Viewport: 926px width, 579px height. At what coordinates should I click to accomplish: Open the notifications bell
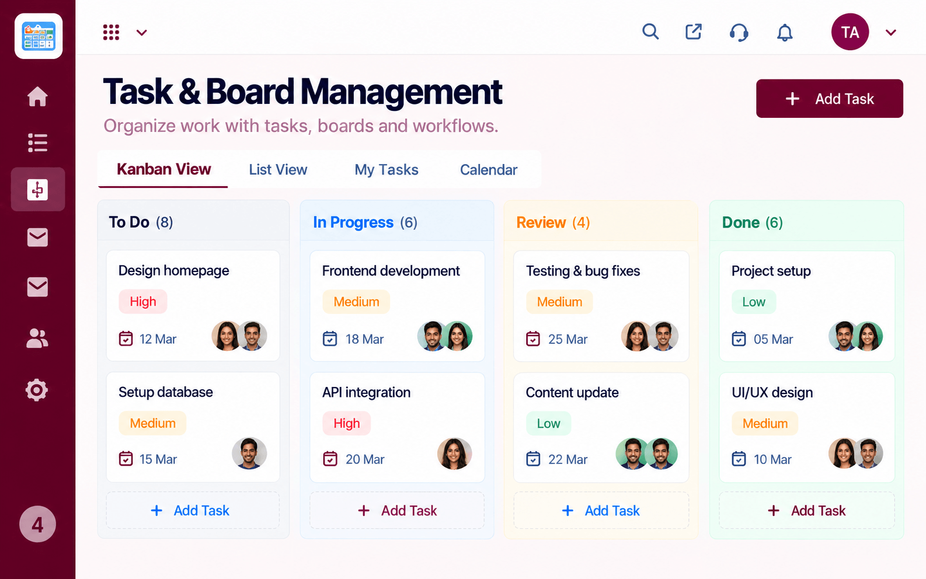(785, 33)
